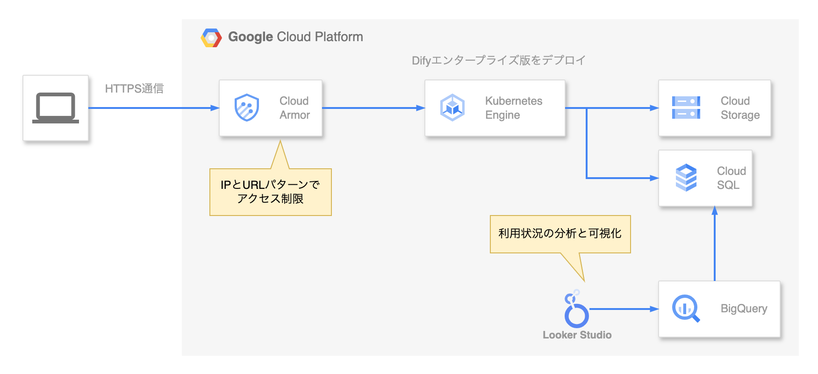Click the Google Cloud Platform hexagon logo
The width and height of the screenshot is (818, 374).
[x=211, y=38]
